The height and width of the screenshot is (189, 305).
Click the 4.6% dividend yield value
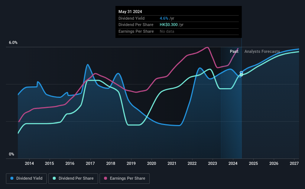pos(164,18)
